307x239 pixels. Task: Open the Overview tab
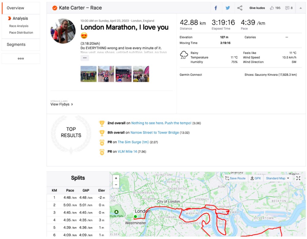pyautogui.click(x=15, y=8)
